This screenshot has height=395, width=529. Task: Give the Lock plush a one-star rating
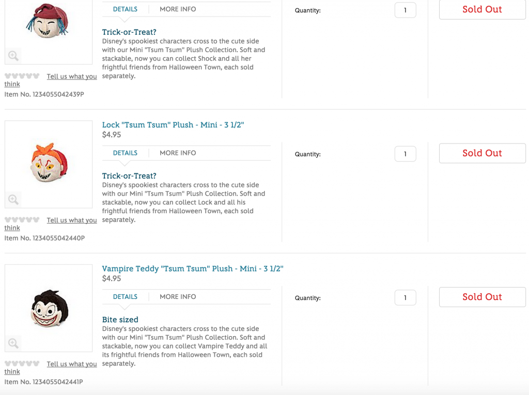click(x=7, y=219)
